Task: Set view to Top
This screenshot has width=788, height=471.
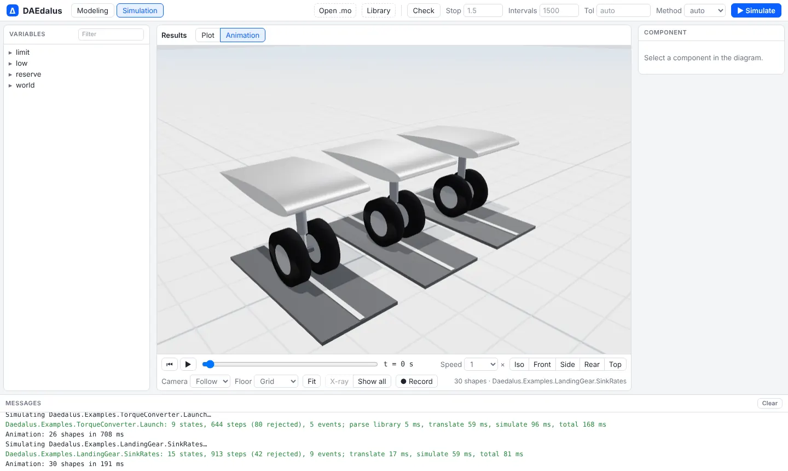Action: pyautogui.click(x=615, y=364)
